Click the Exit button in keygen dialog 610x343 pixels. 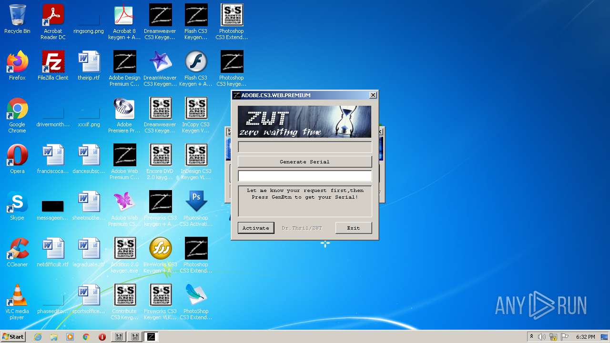[353, 228]
